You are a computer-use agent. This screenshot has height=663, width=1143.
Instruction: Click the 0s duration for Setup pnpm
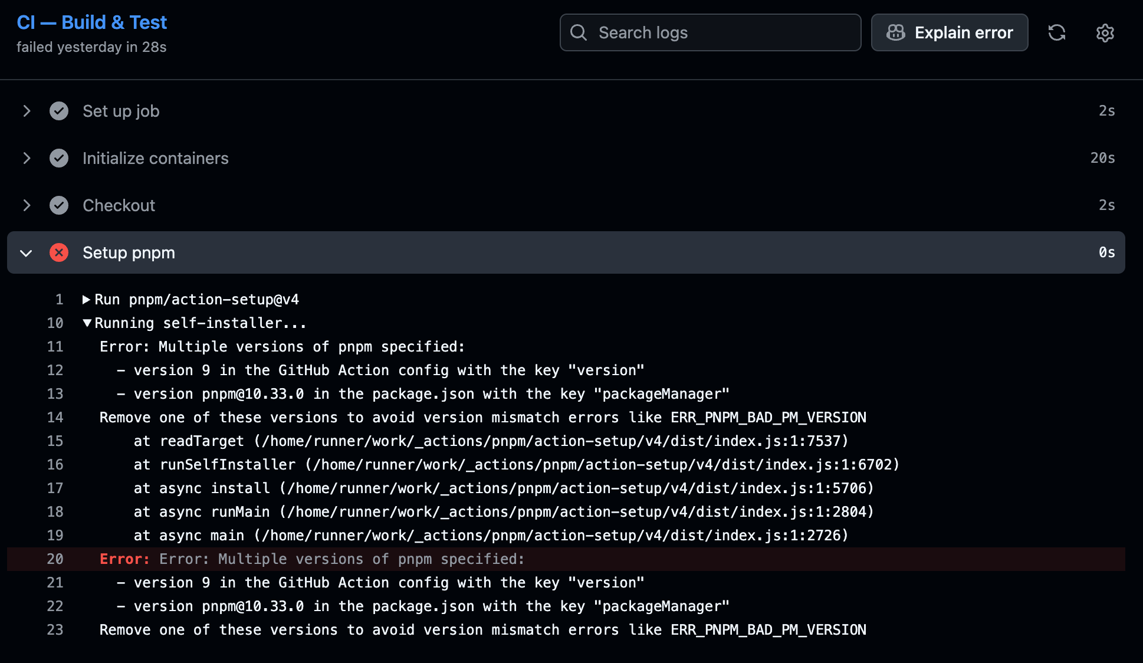tap(1106, 252)
